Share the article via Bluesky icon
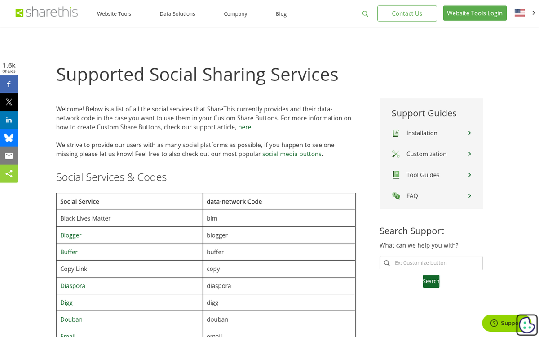539x337 pixels. click(x=9, y=138)
